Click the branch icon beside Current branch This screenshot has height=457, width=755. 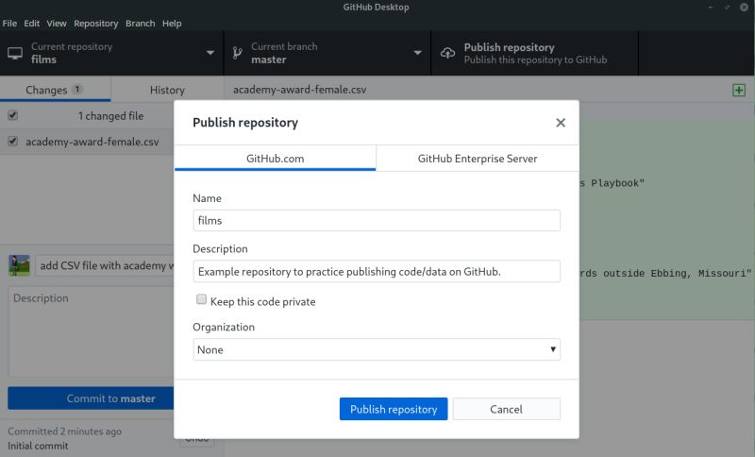pos(237,53)
